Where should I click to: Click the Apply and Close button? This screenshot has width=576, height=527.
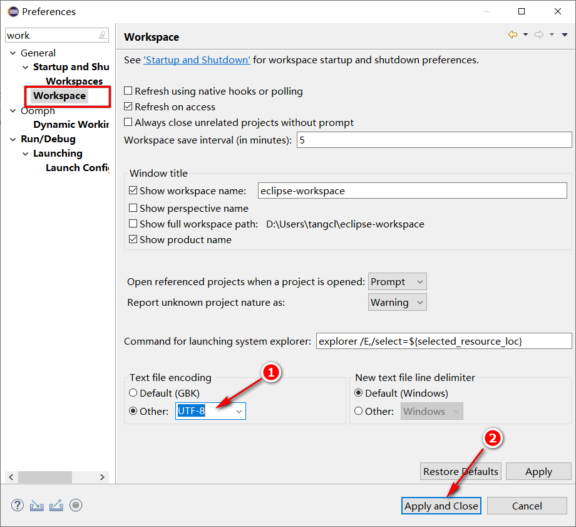441,506
